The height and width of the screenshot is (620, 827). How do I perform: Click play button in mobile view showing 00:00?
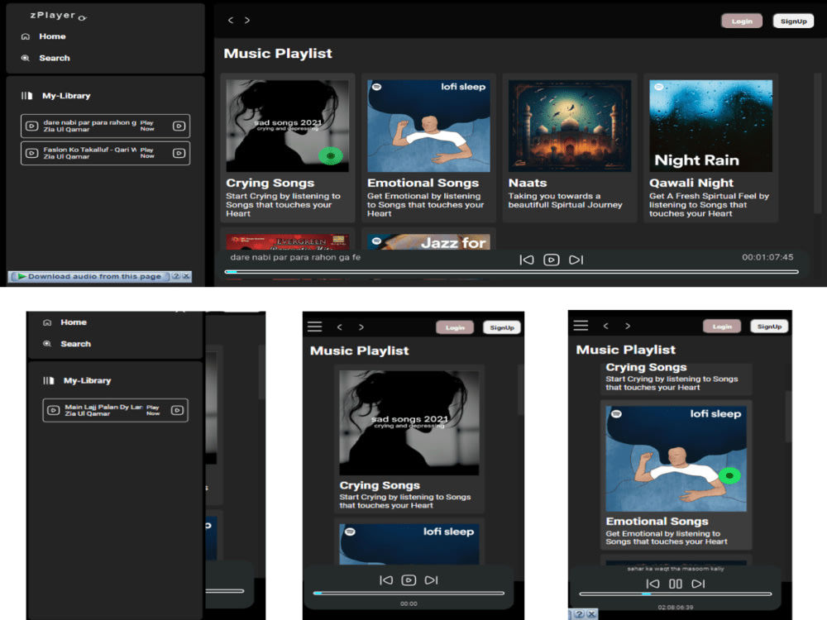(409, 580)
